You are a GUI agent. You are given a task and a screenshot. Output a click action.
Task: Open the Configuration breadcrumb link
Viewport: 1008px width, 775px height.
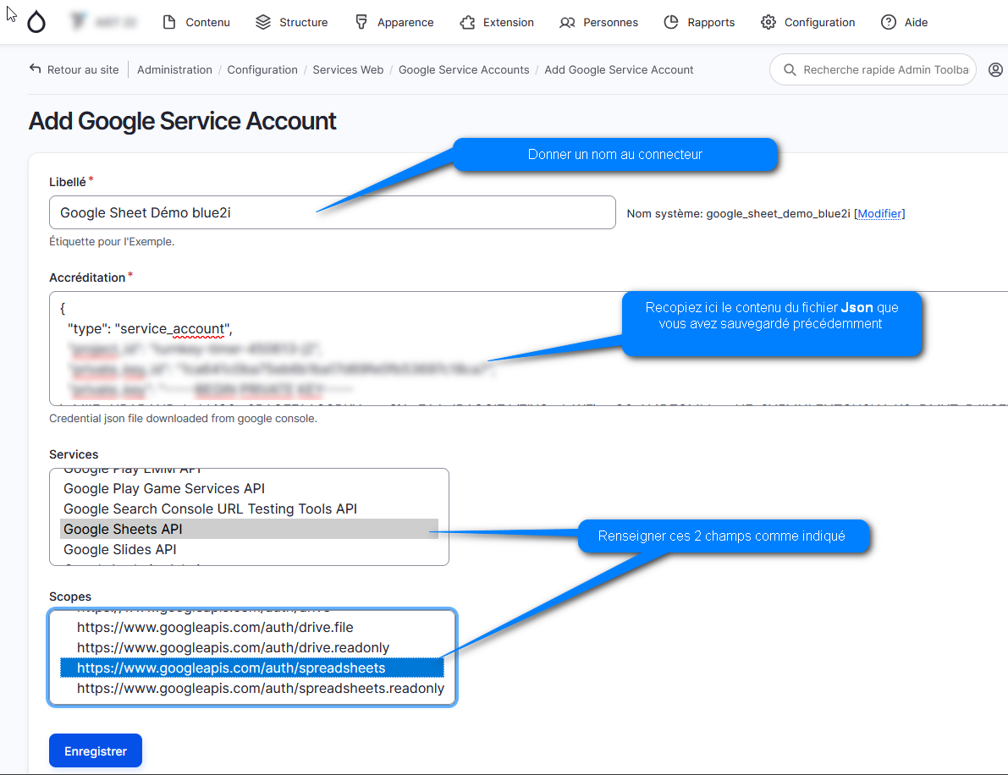click(262, 69)
